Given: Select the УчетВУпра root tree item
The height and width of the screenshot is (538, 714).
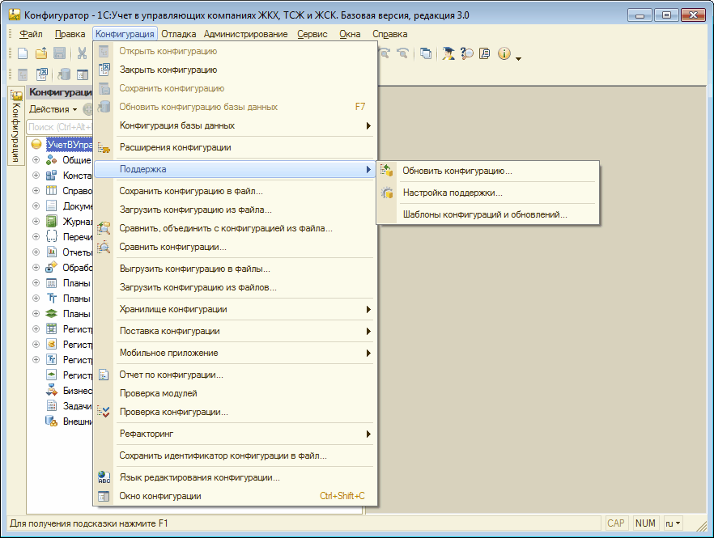Looking at the screenshot, I should [70, 145].
